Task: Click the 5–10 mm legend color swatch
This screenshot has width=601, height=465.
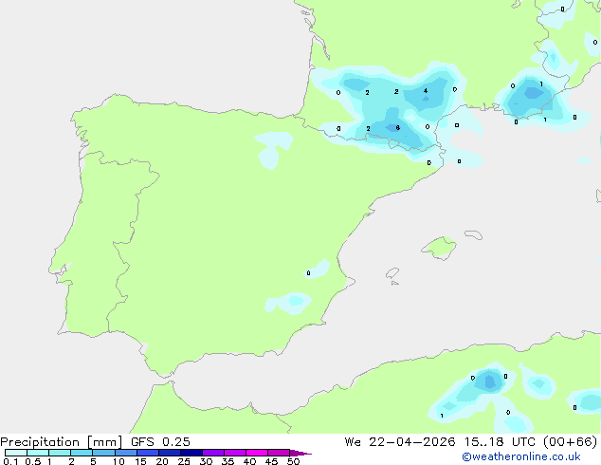Action: [x=103, y=453]
